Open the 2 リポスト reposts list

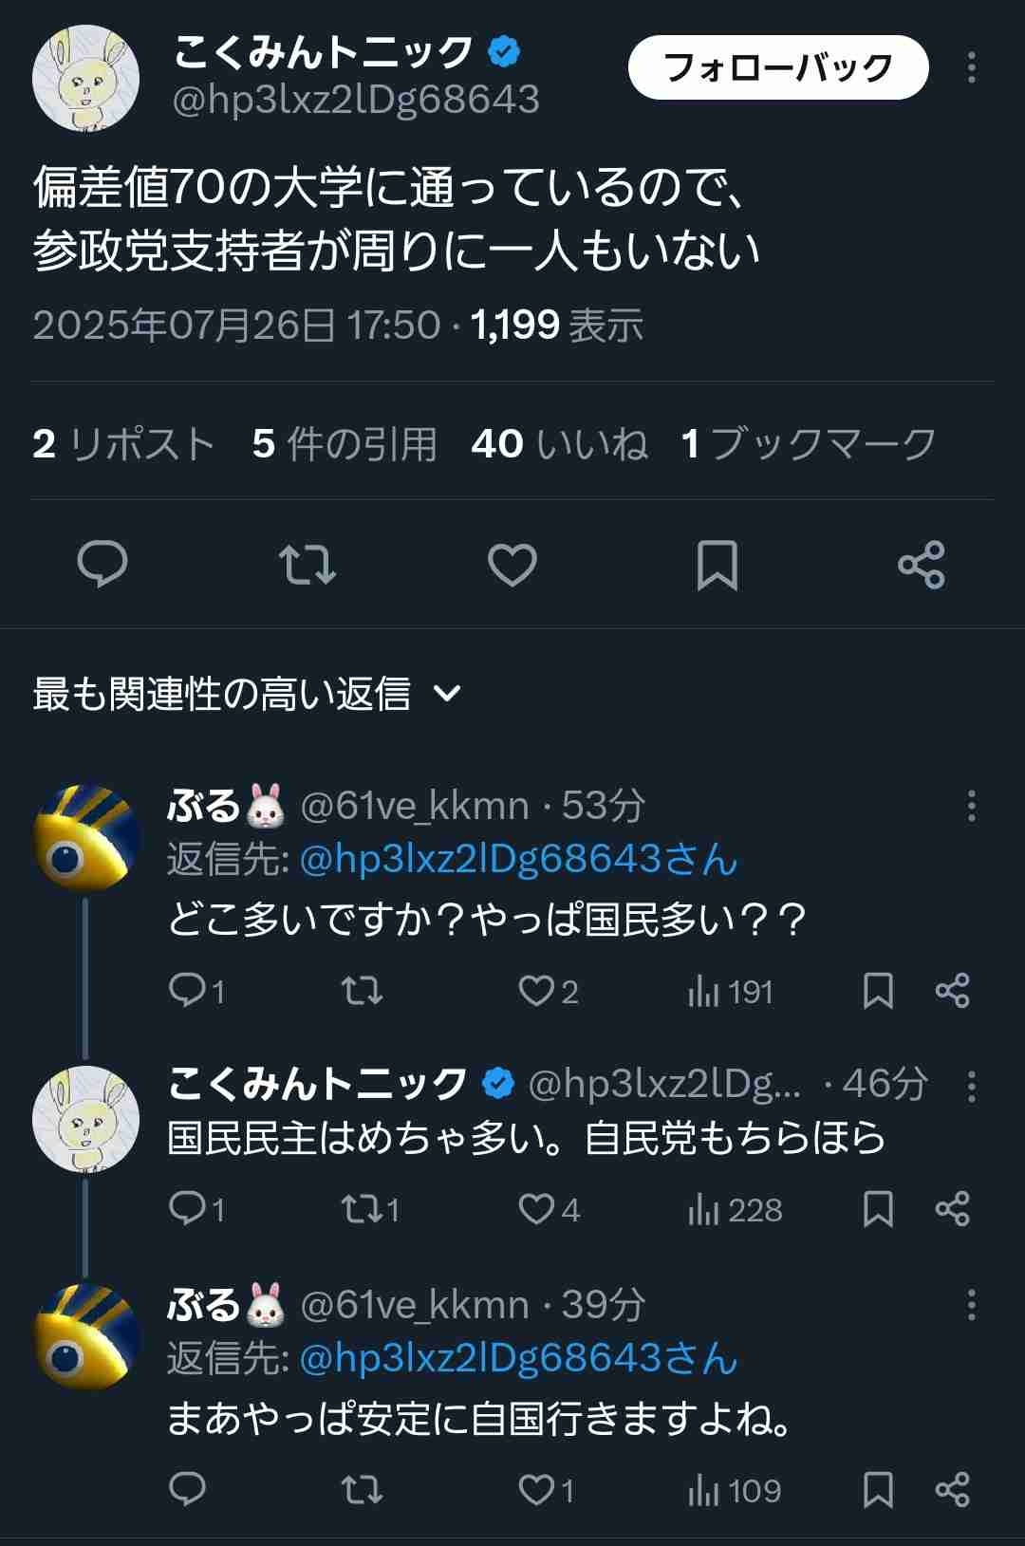click(123, 443)
